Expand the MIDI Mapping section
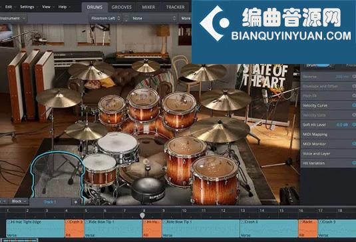The height and width of the screenshot is (242, 356). tap(315, 135)
